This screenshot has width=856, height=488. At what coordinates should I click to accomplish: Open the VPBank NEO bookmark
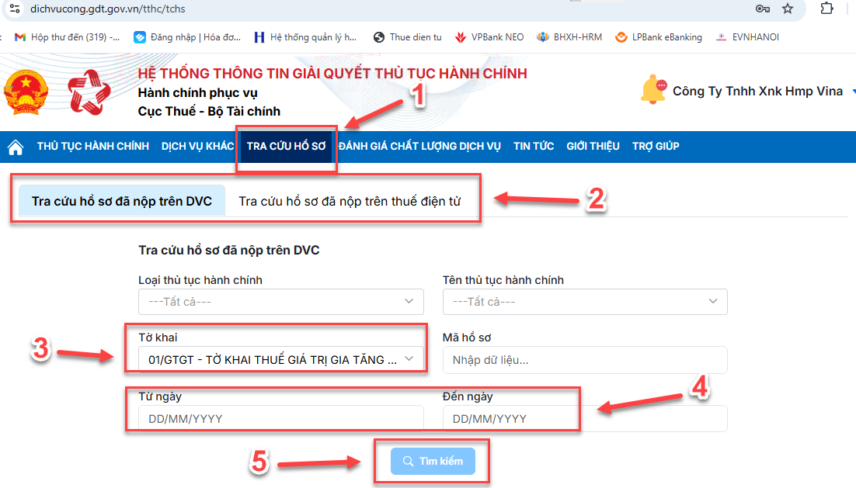[489, 37]
